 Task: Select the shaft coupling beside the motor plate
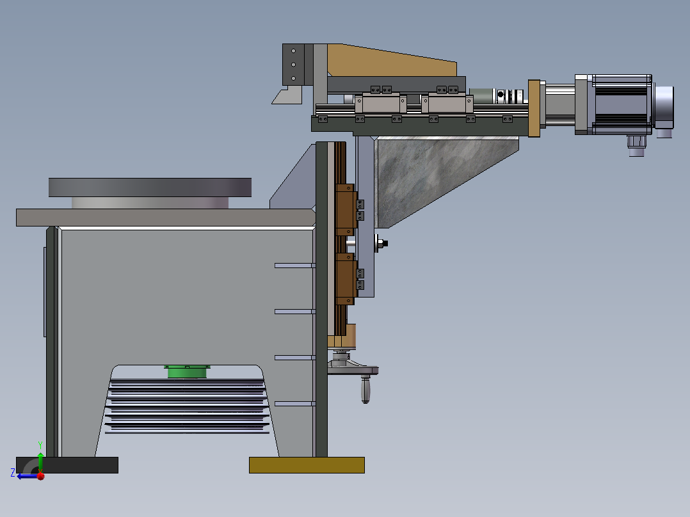509,95
